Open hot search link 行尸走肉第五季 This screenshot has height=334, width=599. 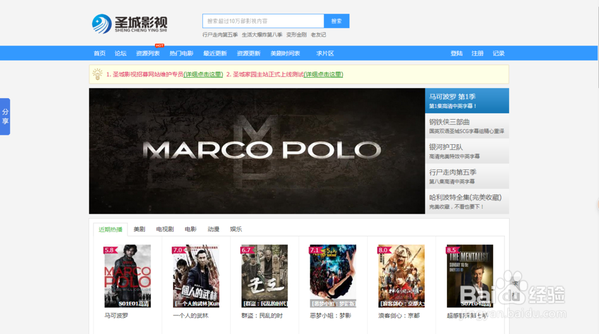pyautogui.click(x=220, y=35)
